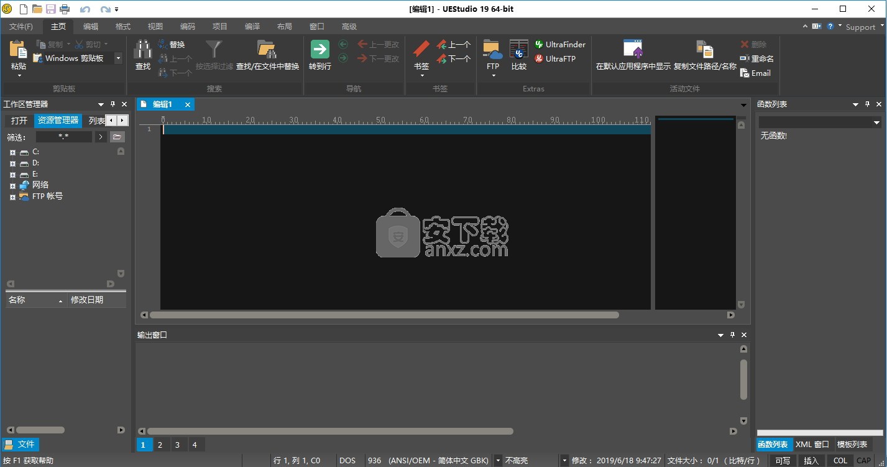Image resolution: width=887 pixels, height=467 pixels.
Task: Sort by Name (名称) column header
Action: (x=36, y=300)
